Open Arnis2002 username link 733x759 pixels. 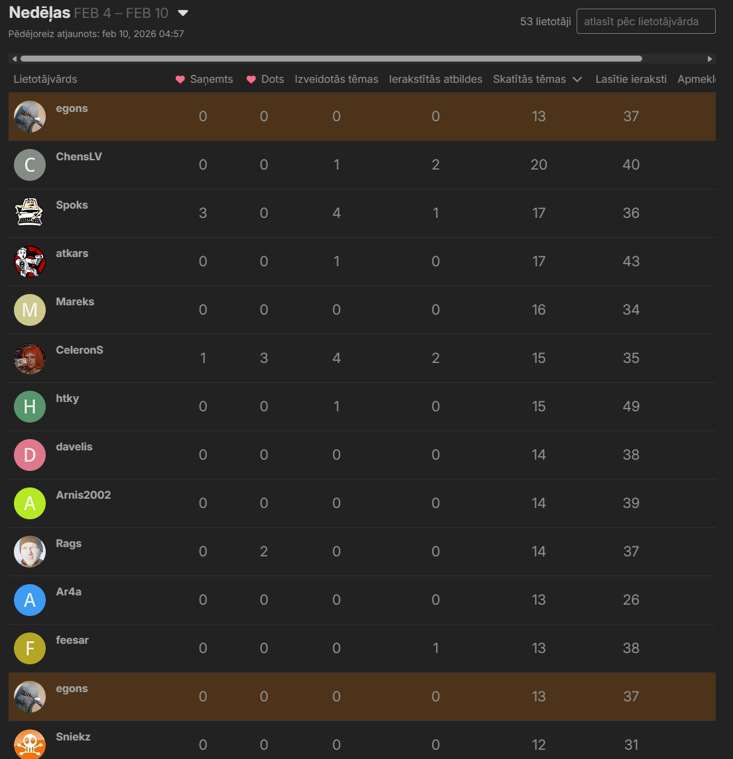pos(84,495)
